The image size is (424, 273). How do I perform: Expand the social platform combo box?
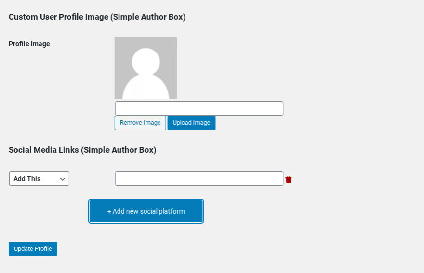[x=39, y=179]
